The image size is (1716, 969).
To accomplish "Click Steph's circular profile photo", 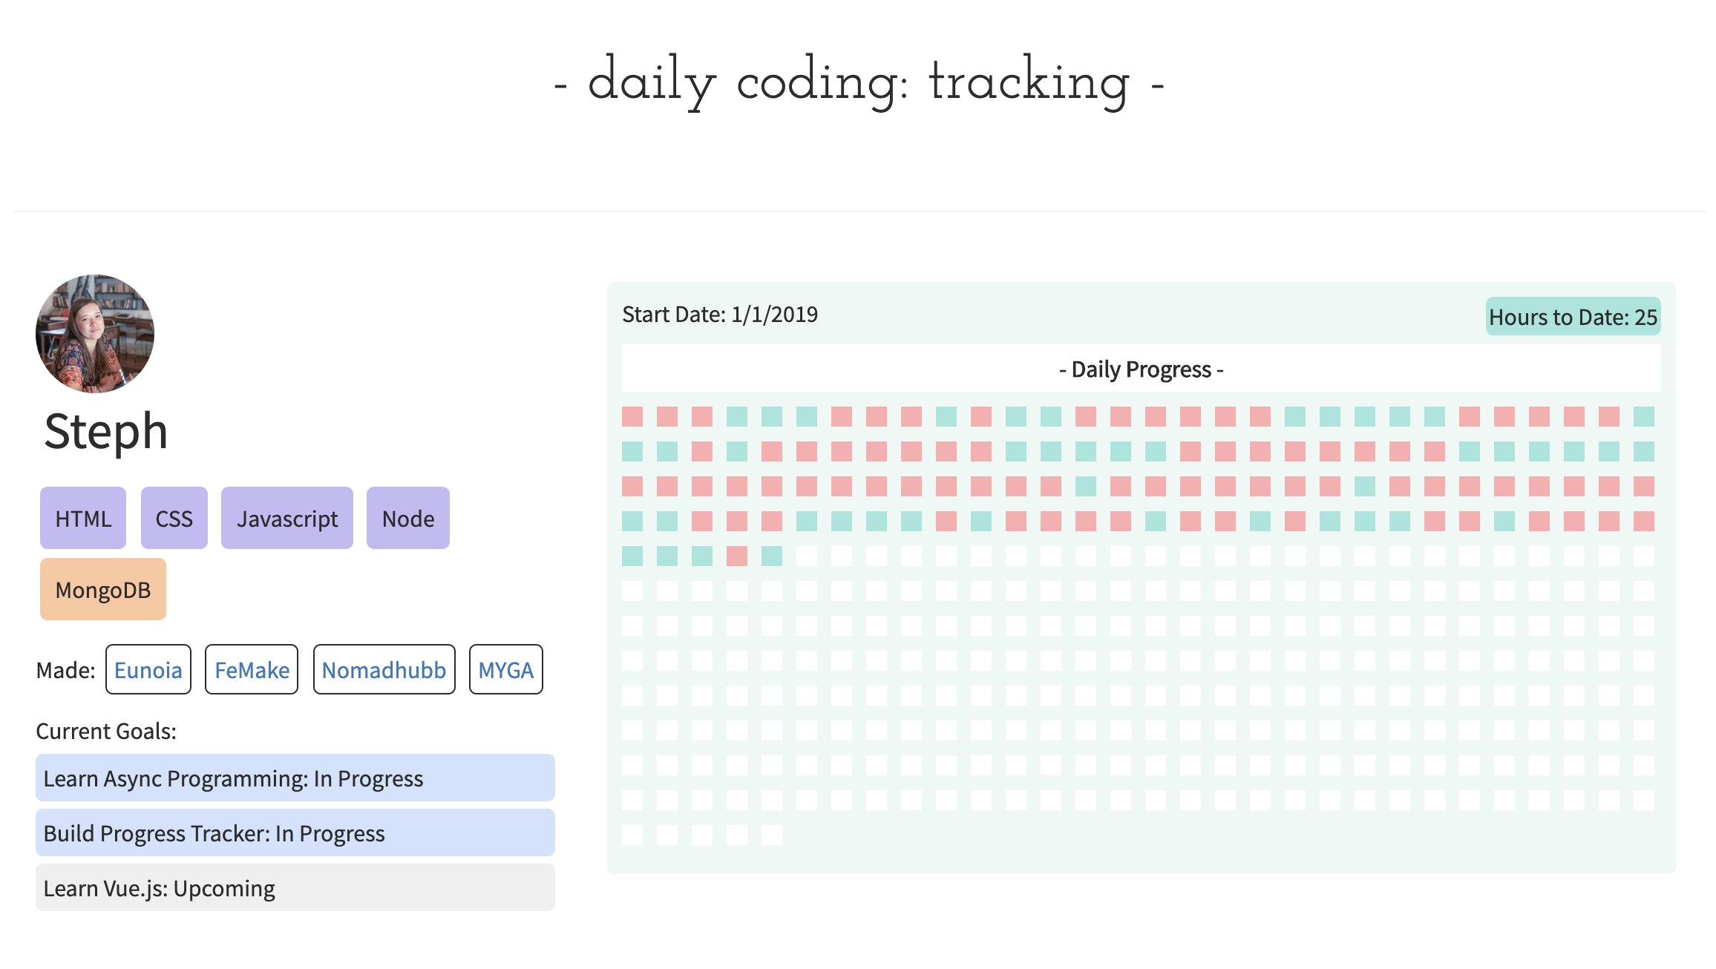I will coord(95,334).
